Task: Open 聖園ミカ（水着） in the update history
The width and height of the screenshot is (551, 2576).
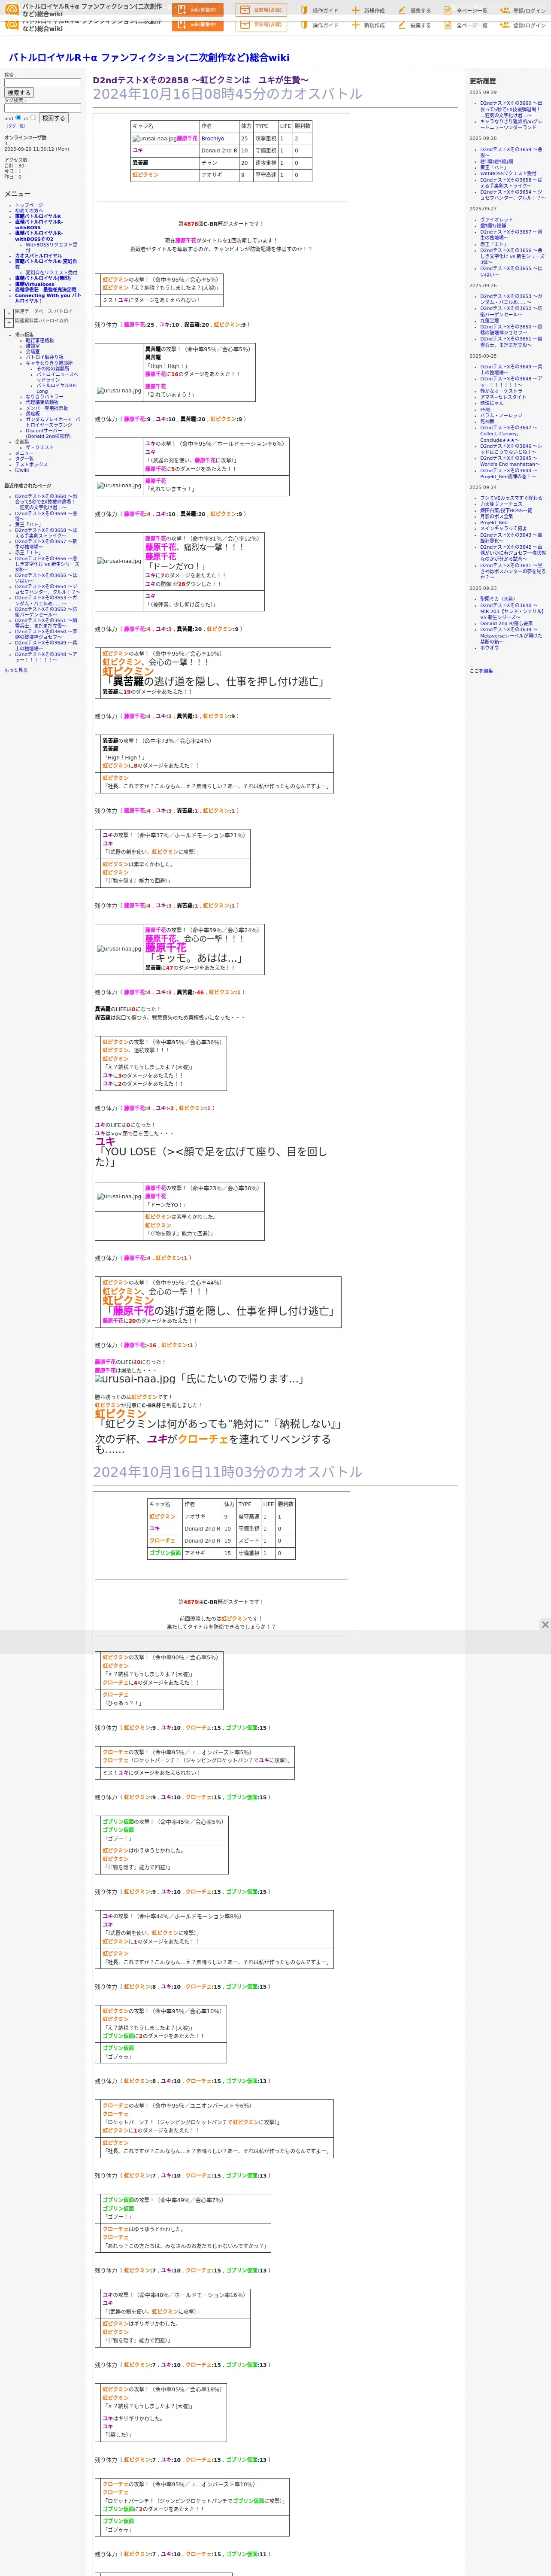Action: pyautogui.click(x=498, y=599)
